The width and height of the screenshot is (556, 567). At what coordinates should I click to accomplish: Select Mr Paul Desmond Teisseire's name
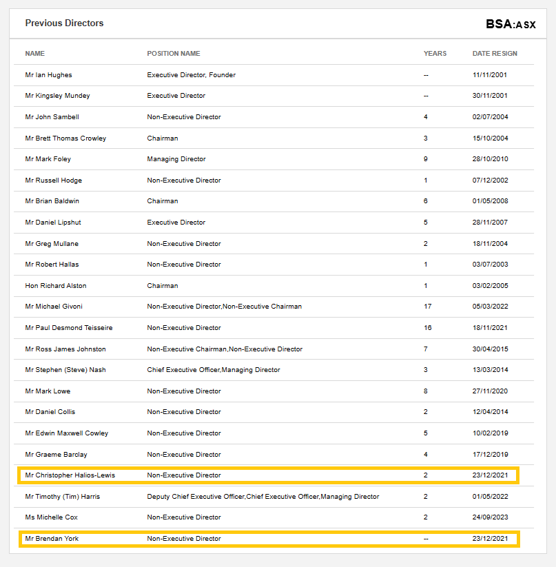point(69,328)
